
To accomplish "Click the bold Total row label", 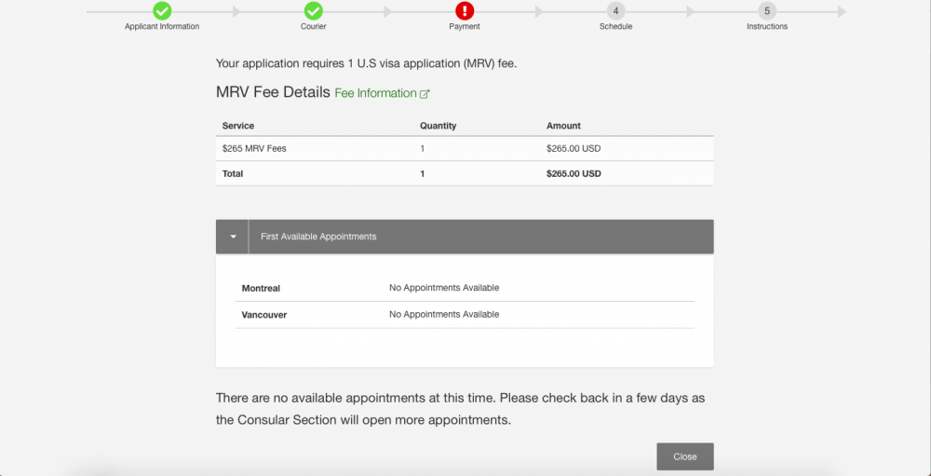I will pyautogui.click(x=233, y=174).
